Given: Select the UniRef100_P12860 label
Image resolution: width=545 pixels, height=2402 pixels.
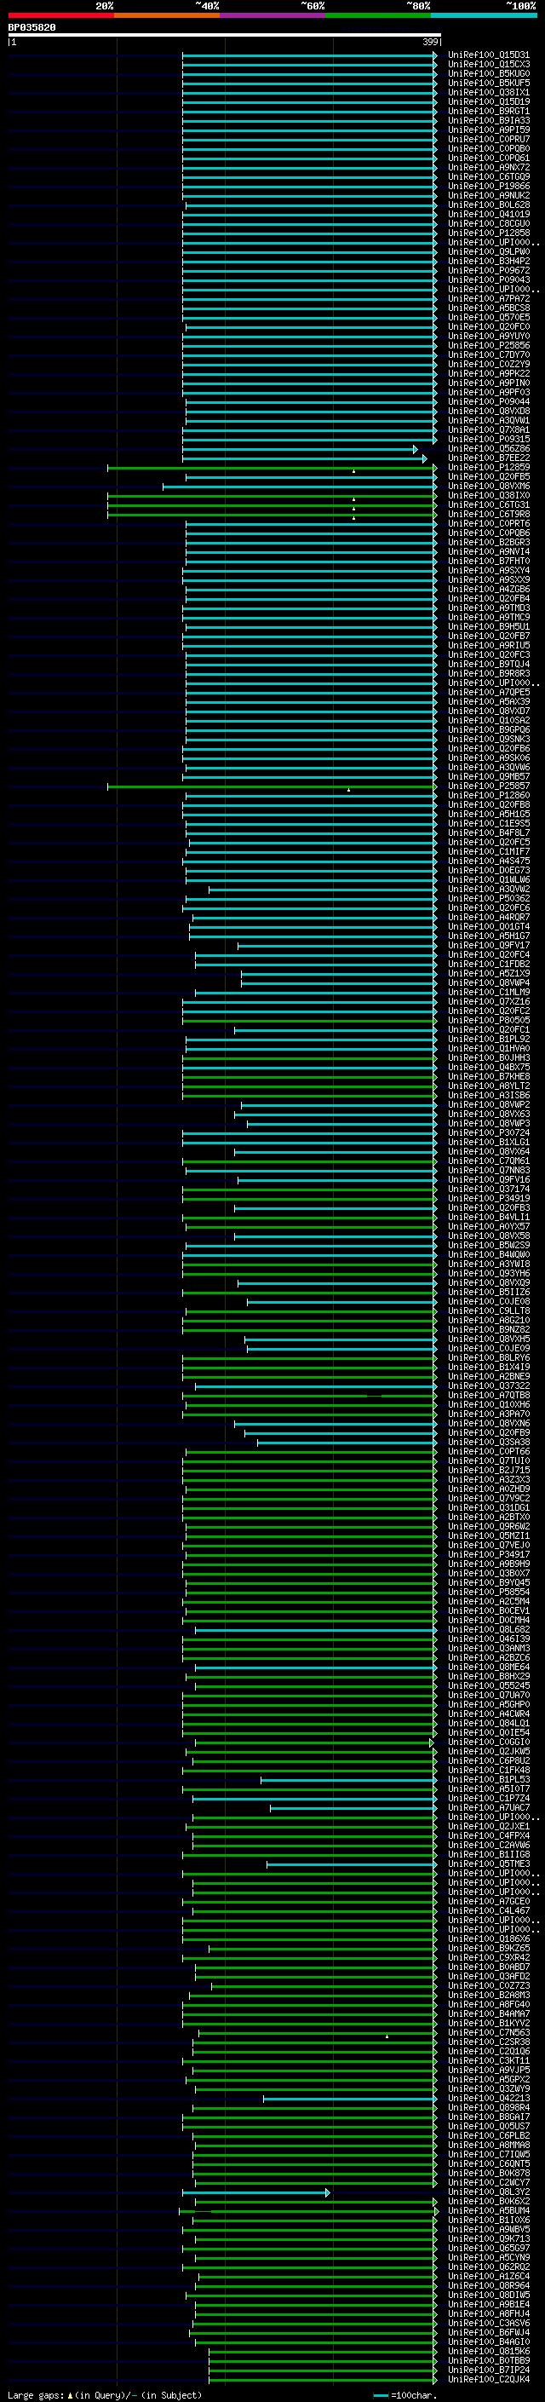Looking at the screenshot, I should (x=489, y=795).
